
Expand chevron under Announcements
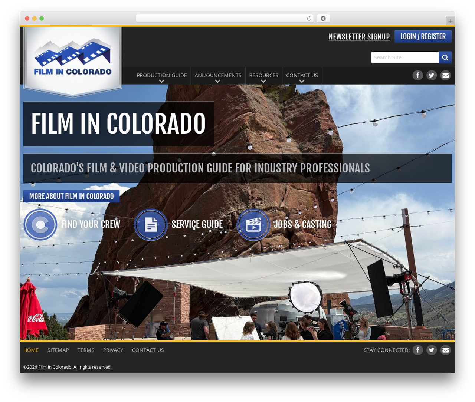tap(218, 81)
